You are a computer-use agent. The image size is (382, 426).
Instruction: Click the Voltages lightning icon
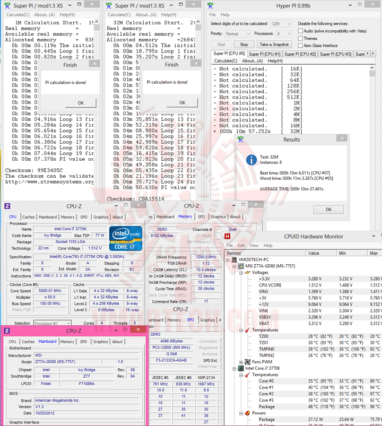click(x=247, y=273)
